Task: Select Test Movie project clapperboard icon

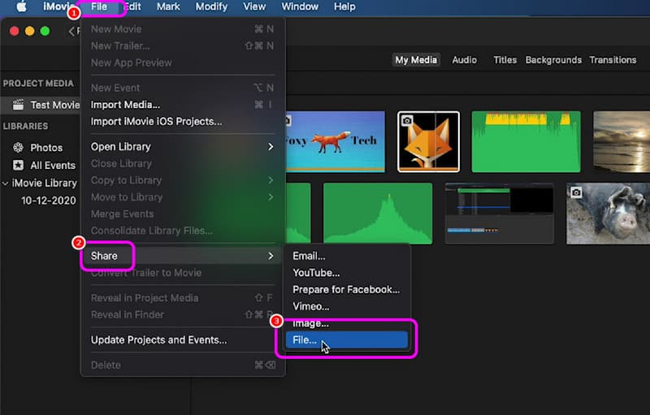Action: (x=18, y=105)
